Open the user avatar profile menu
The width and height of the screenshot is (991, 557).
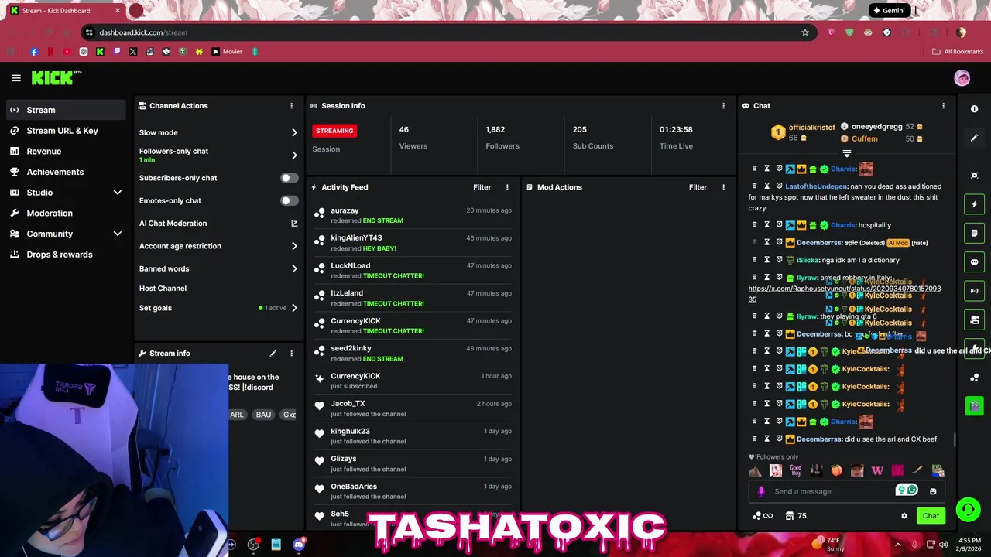tap(962, 78)
